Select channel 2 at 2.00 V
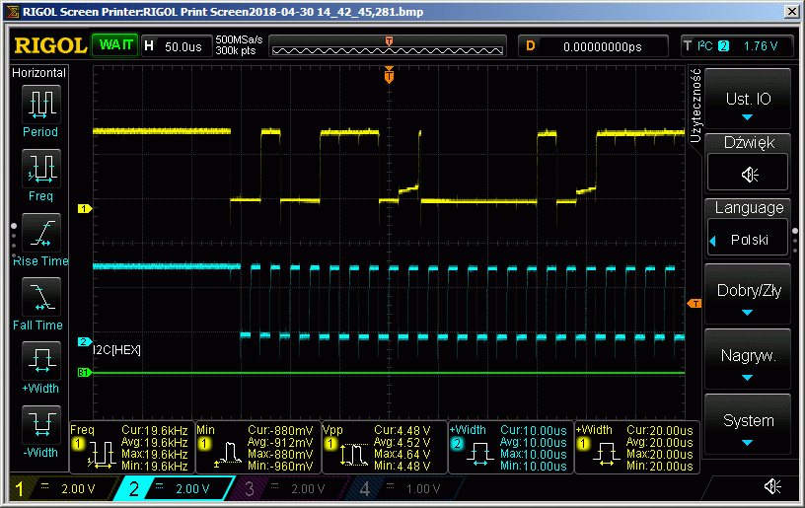The height and width of the screenshot is (508, 805). pyautogui.click(x=175, y=488)
